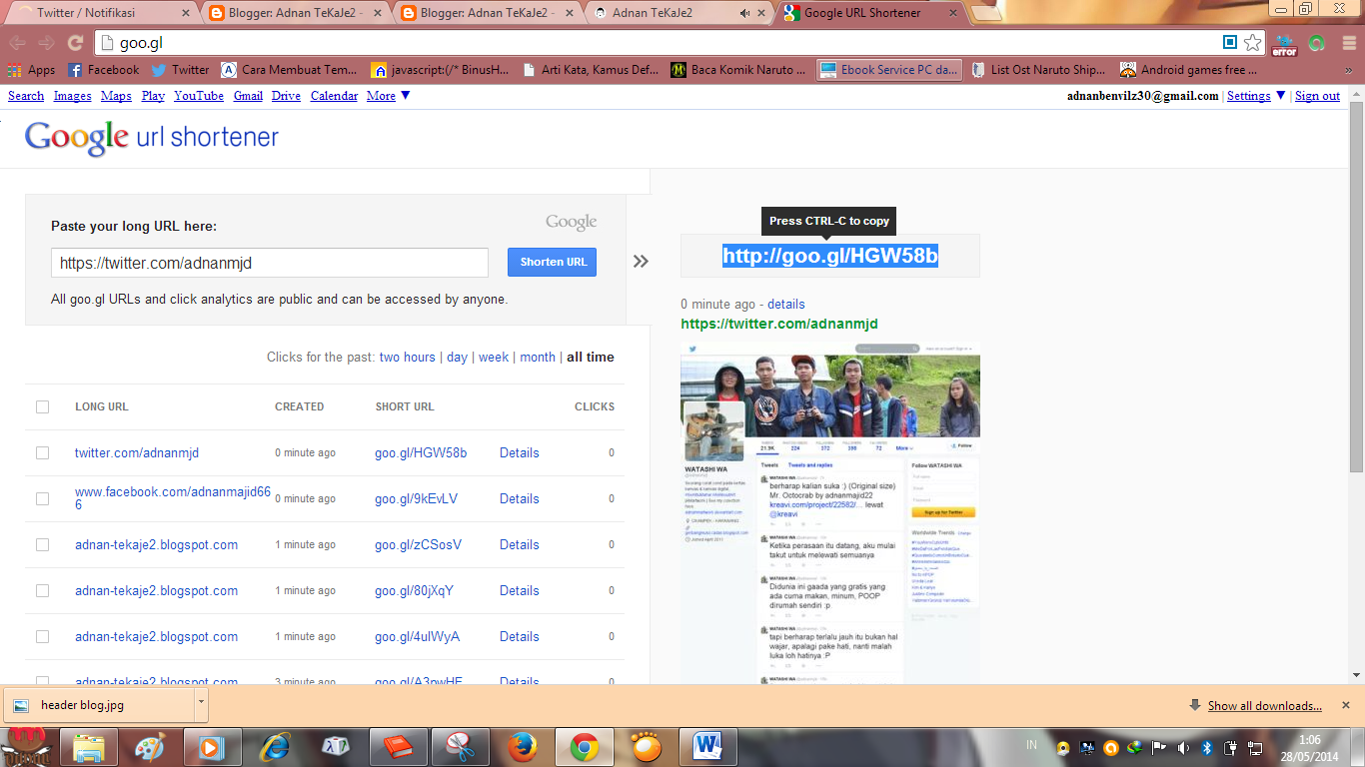Open green https://twitter.com/adnanmjd link
This screenshot has width=1365, height=767.
click(x=779, y=324)
